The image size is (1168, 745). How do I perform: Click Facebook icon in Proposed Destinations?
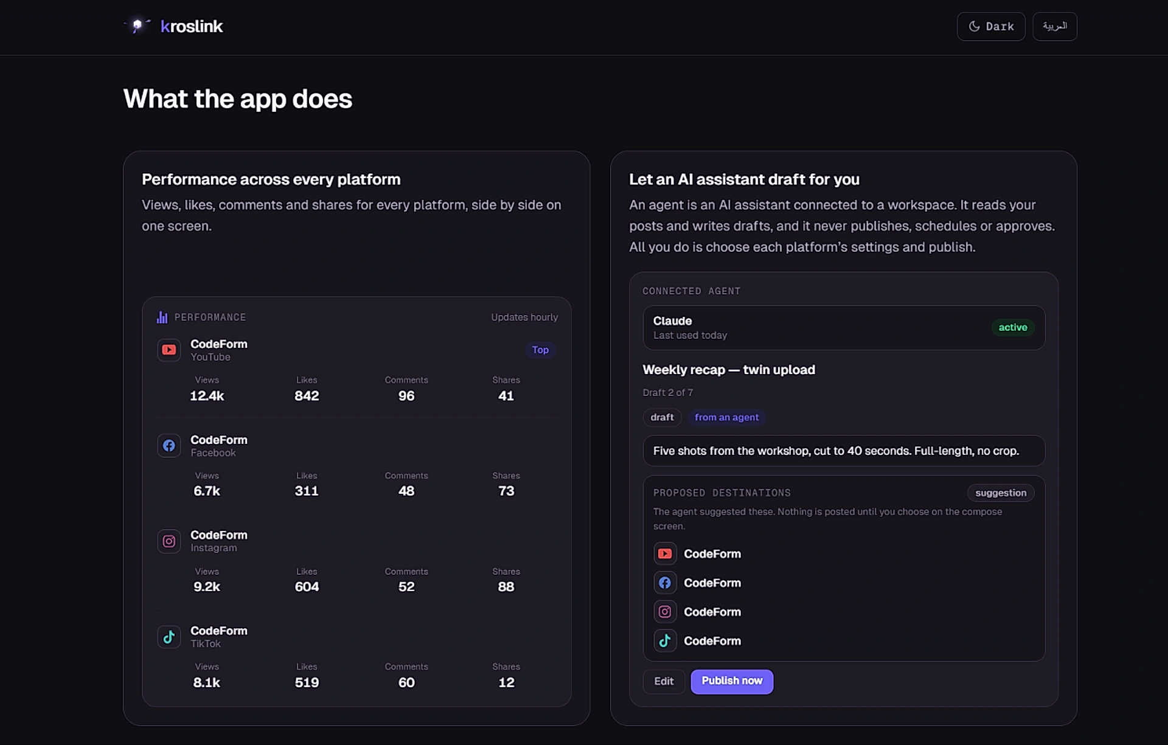click(x=665, y=583)
